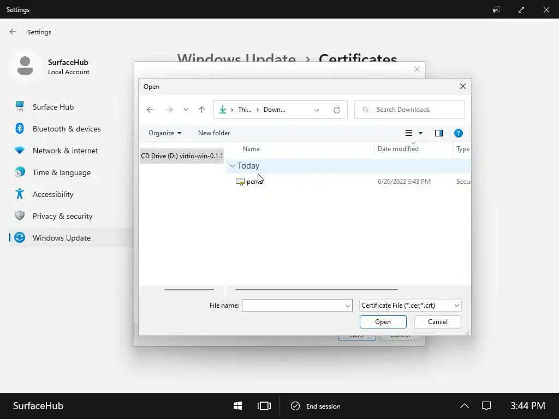Viewport: 559px width, 419px height.
Task: Open Time & language settings
Action: 62,172
